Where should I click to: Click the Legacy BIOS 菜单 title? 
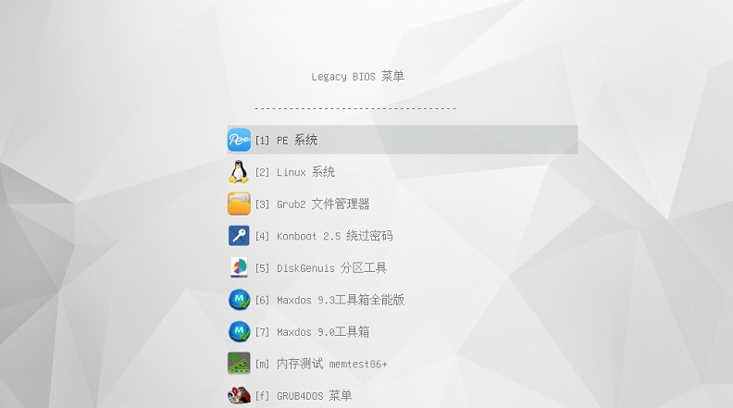[357, 76]
